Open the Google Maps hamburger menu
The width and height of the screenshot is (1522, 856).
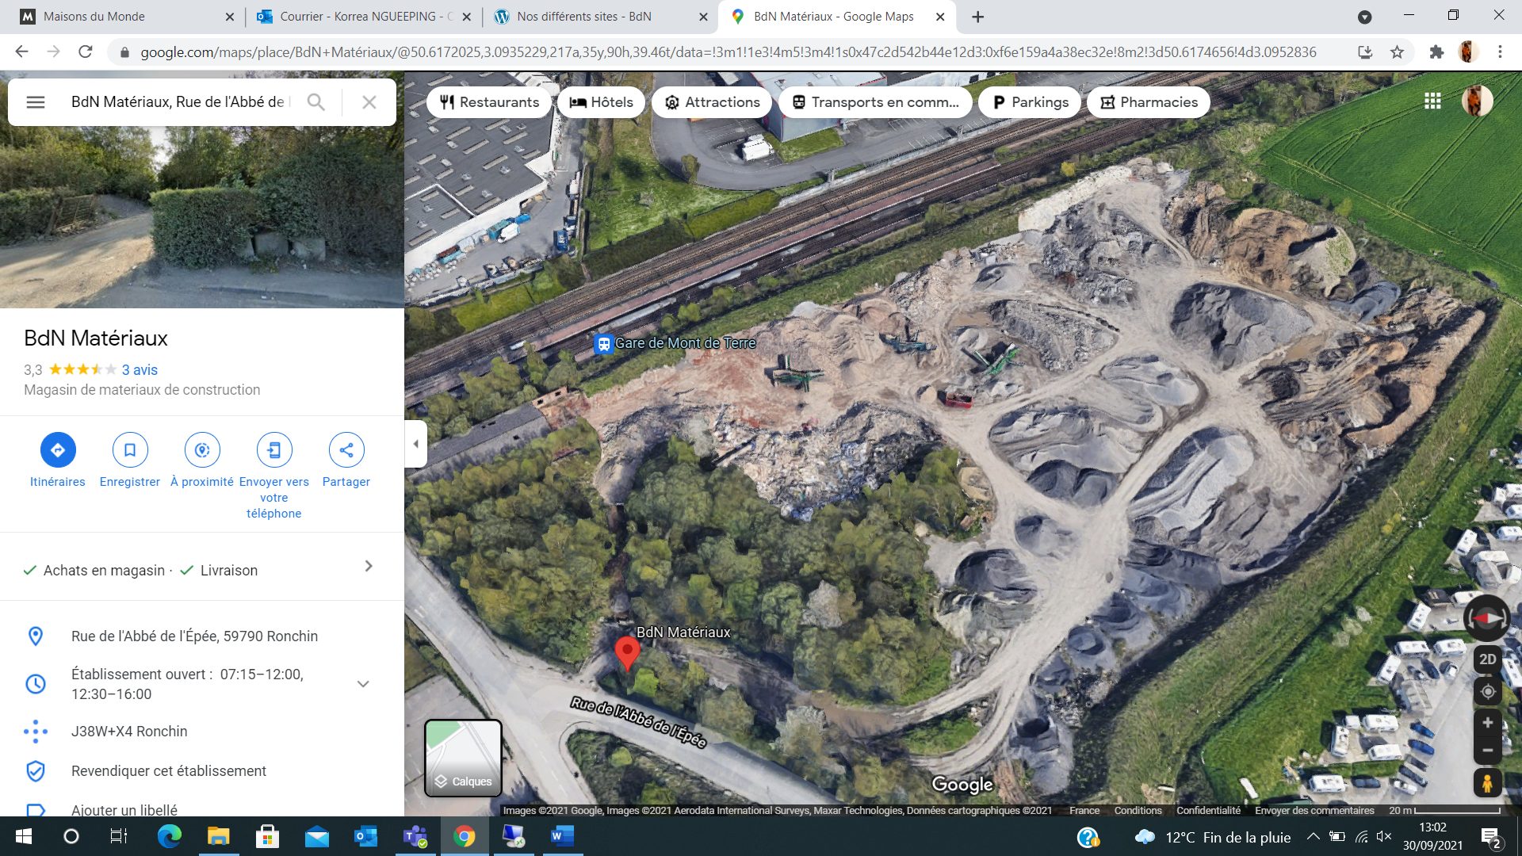[36, 102]
